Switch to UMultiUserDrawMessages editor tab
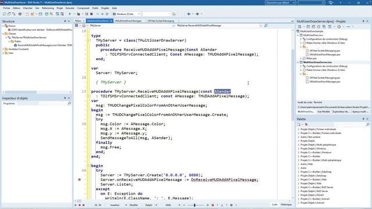 (128, 21)
